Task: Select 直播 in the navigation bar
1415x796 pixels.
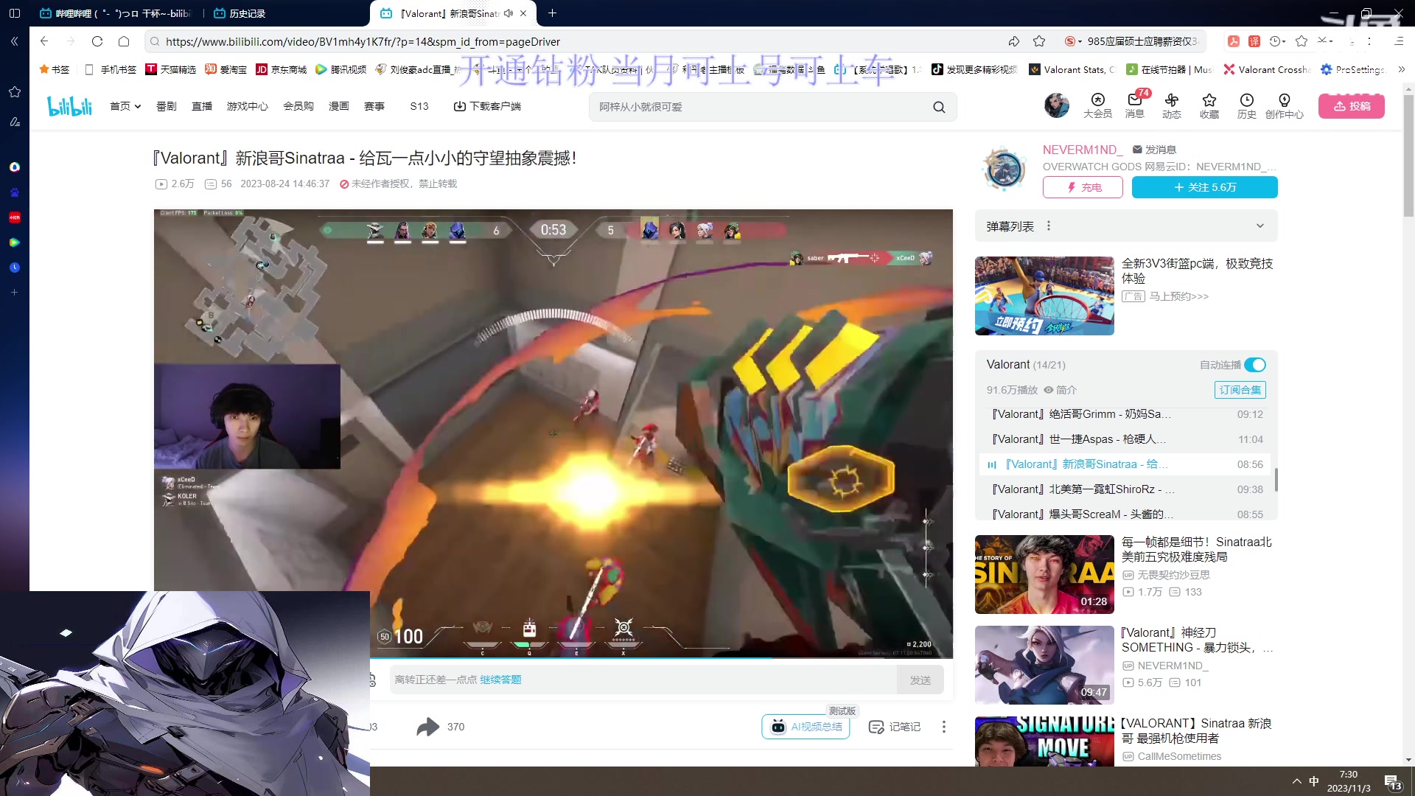Action: tap(202, 106)
